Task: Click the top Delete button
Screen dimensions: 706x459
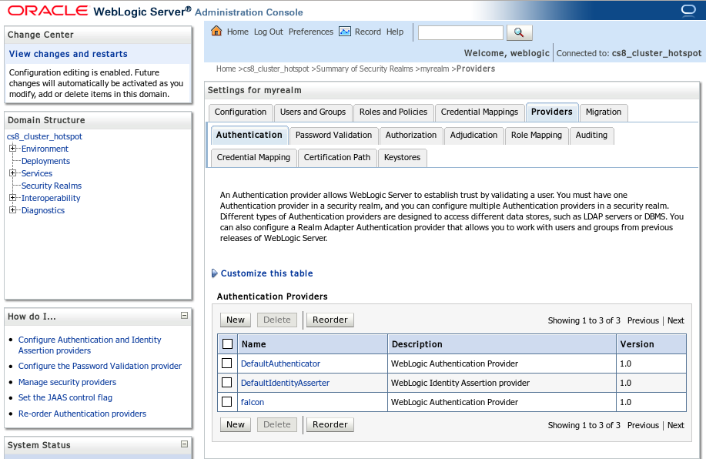Action: [277, 320]
